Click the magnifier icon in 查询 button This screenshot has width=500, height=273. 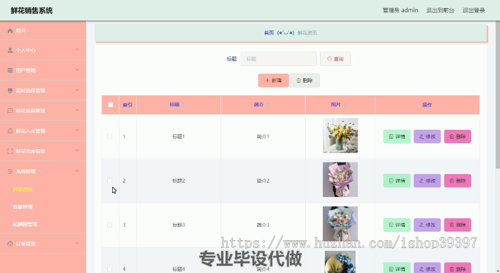click(x=329, y=59)
